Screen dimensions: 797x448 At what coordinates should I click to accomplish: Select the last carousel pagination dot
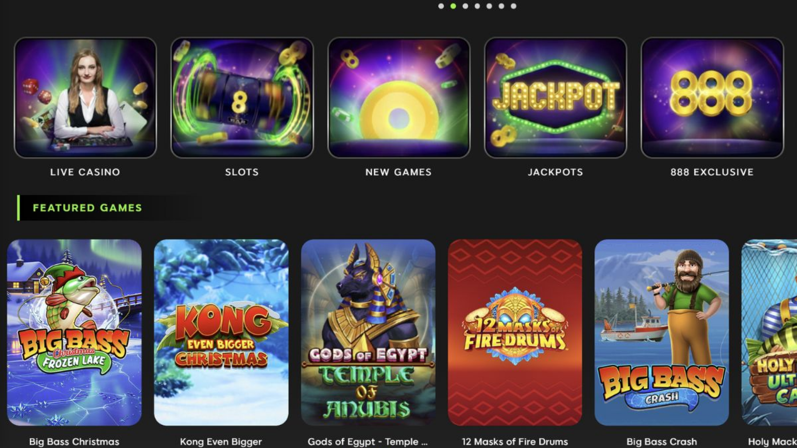pos(513,6)
